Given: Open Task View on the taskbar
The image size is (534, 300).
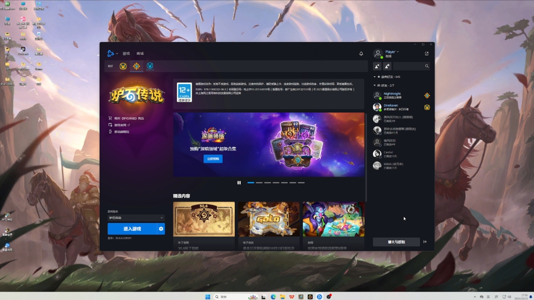Looking at the screenshot, I should coord(263,297).
